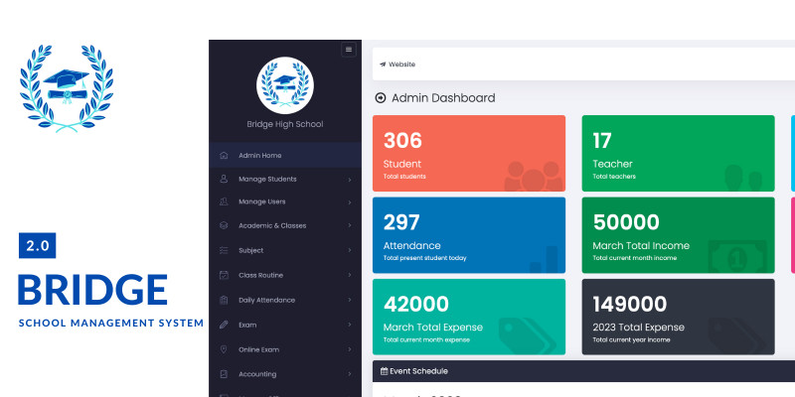The width and height of the screenshot is (795, 397).
Task: Click the Daily Attendance clipboard icon
Action: click(x=224, y=300)
